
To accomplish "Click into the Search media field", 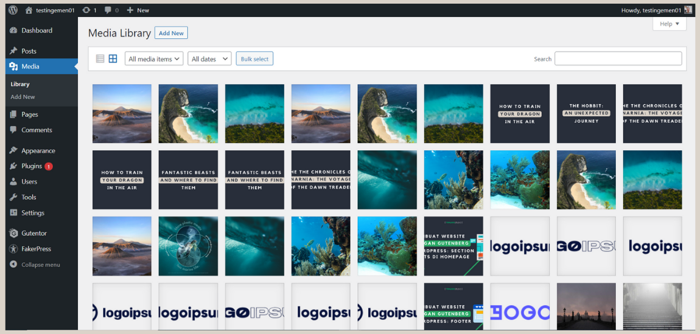I will click(618, 58).
